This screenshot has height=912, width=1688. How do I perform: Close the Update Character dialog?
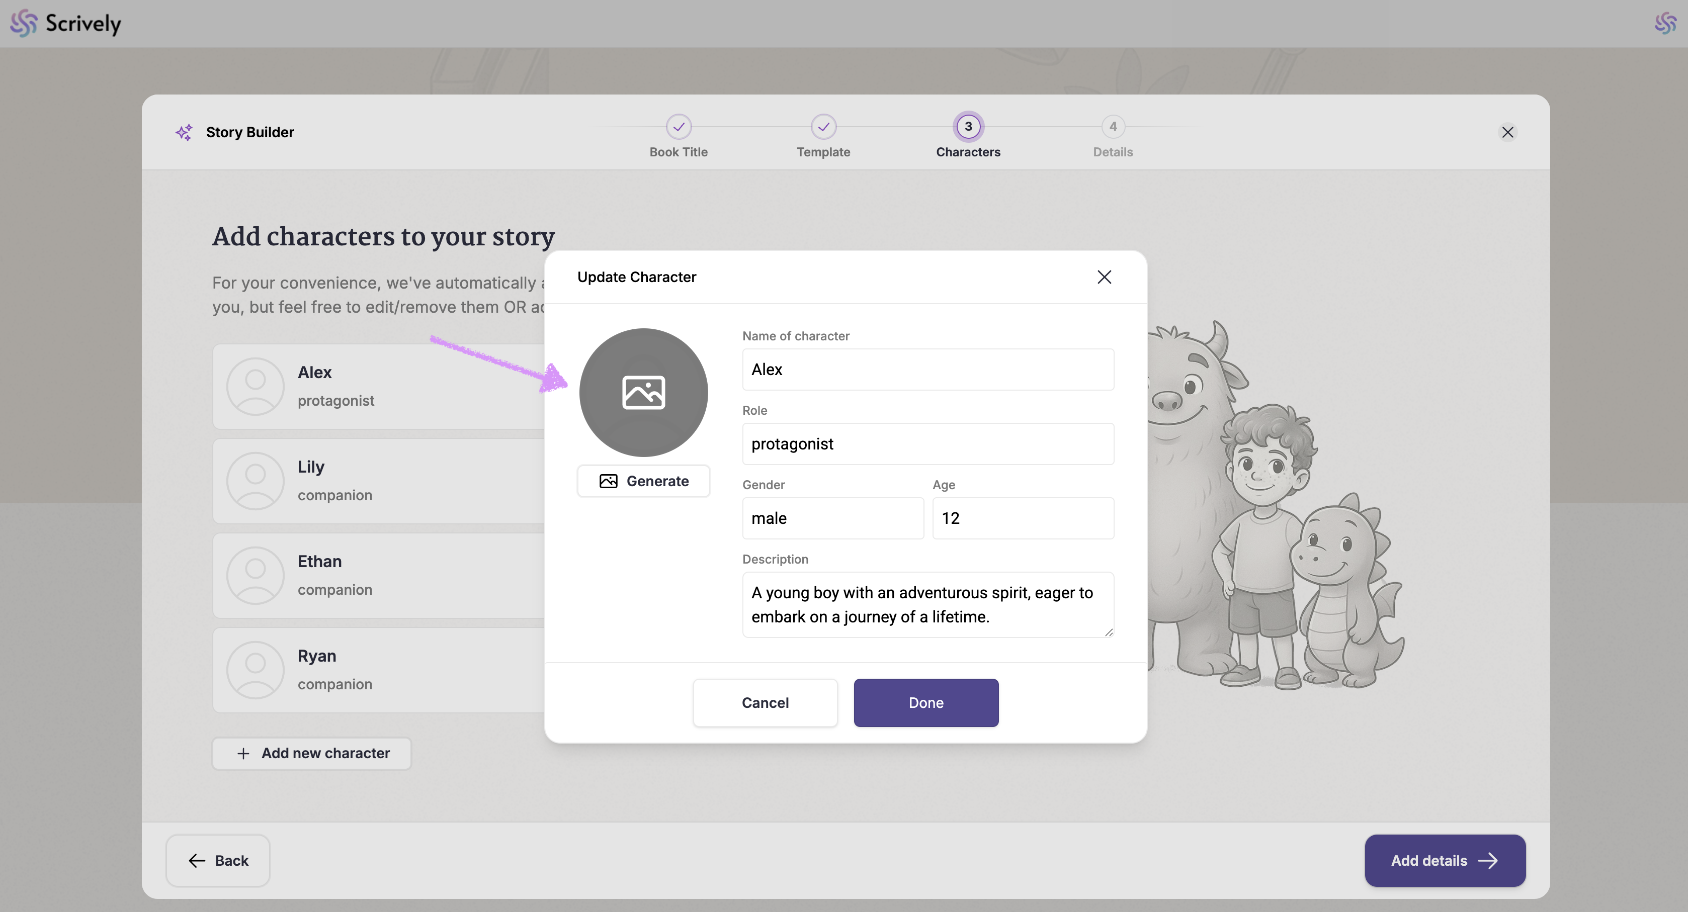1104,277
